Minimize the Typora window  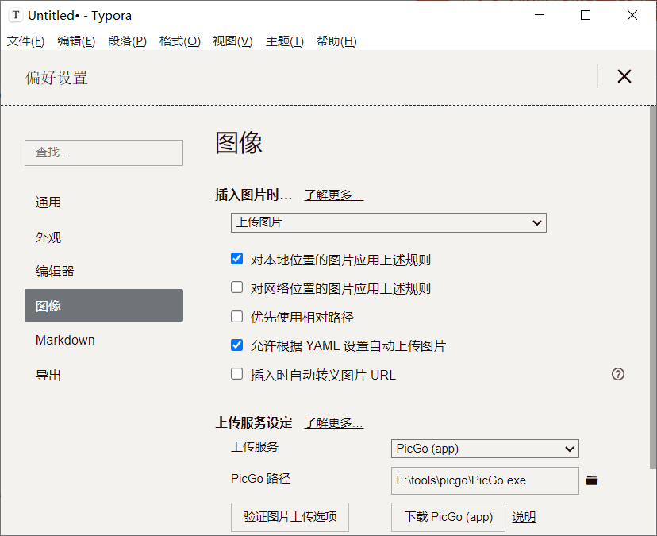[x=540, y=15]
